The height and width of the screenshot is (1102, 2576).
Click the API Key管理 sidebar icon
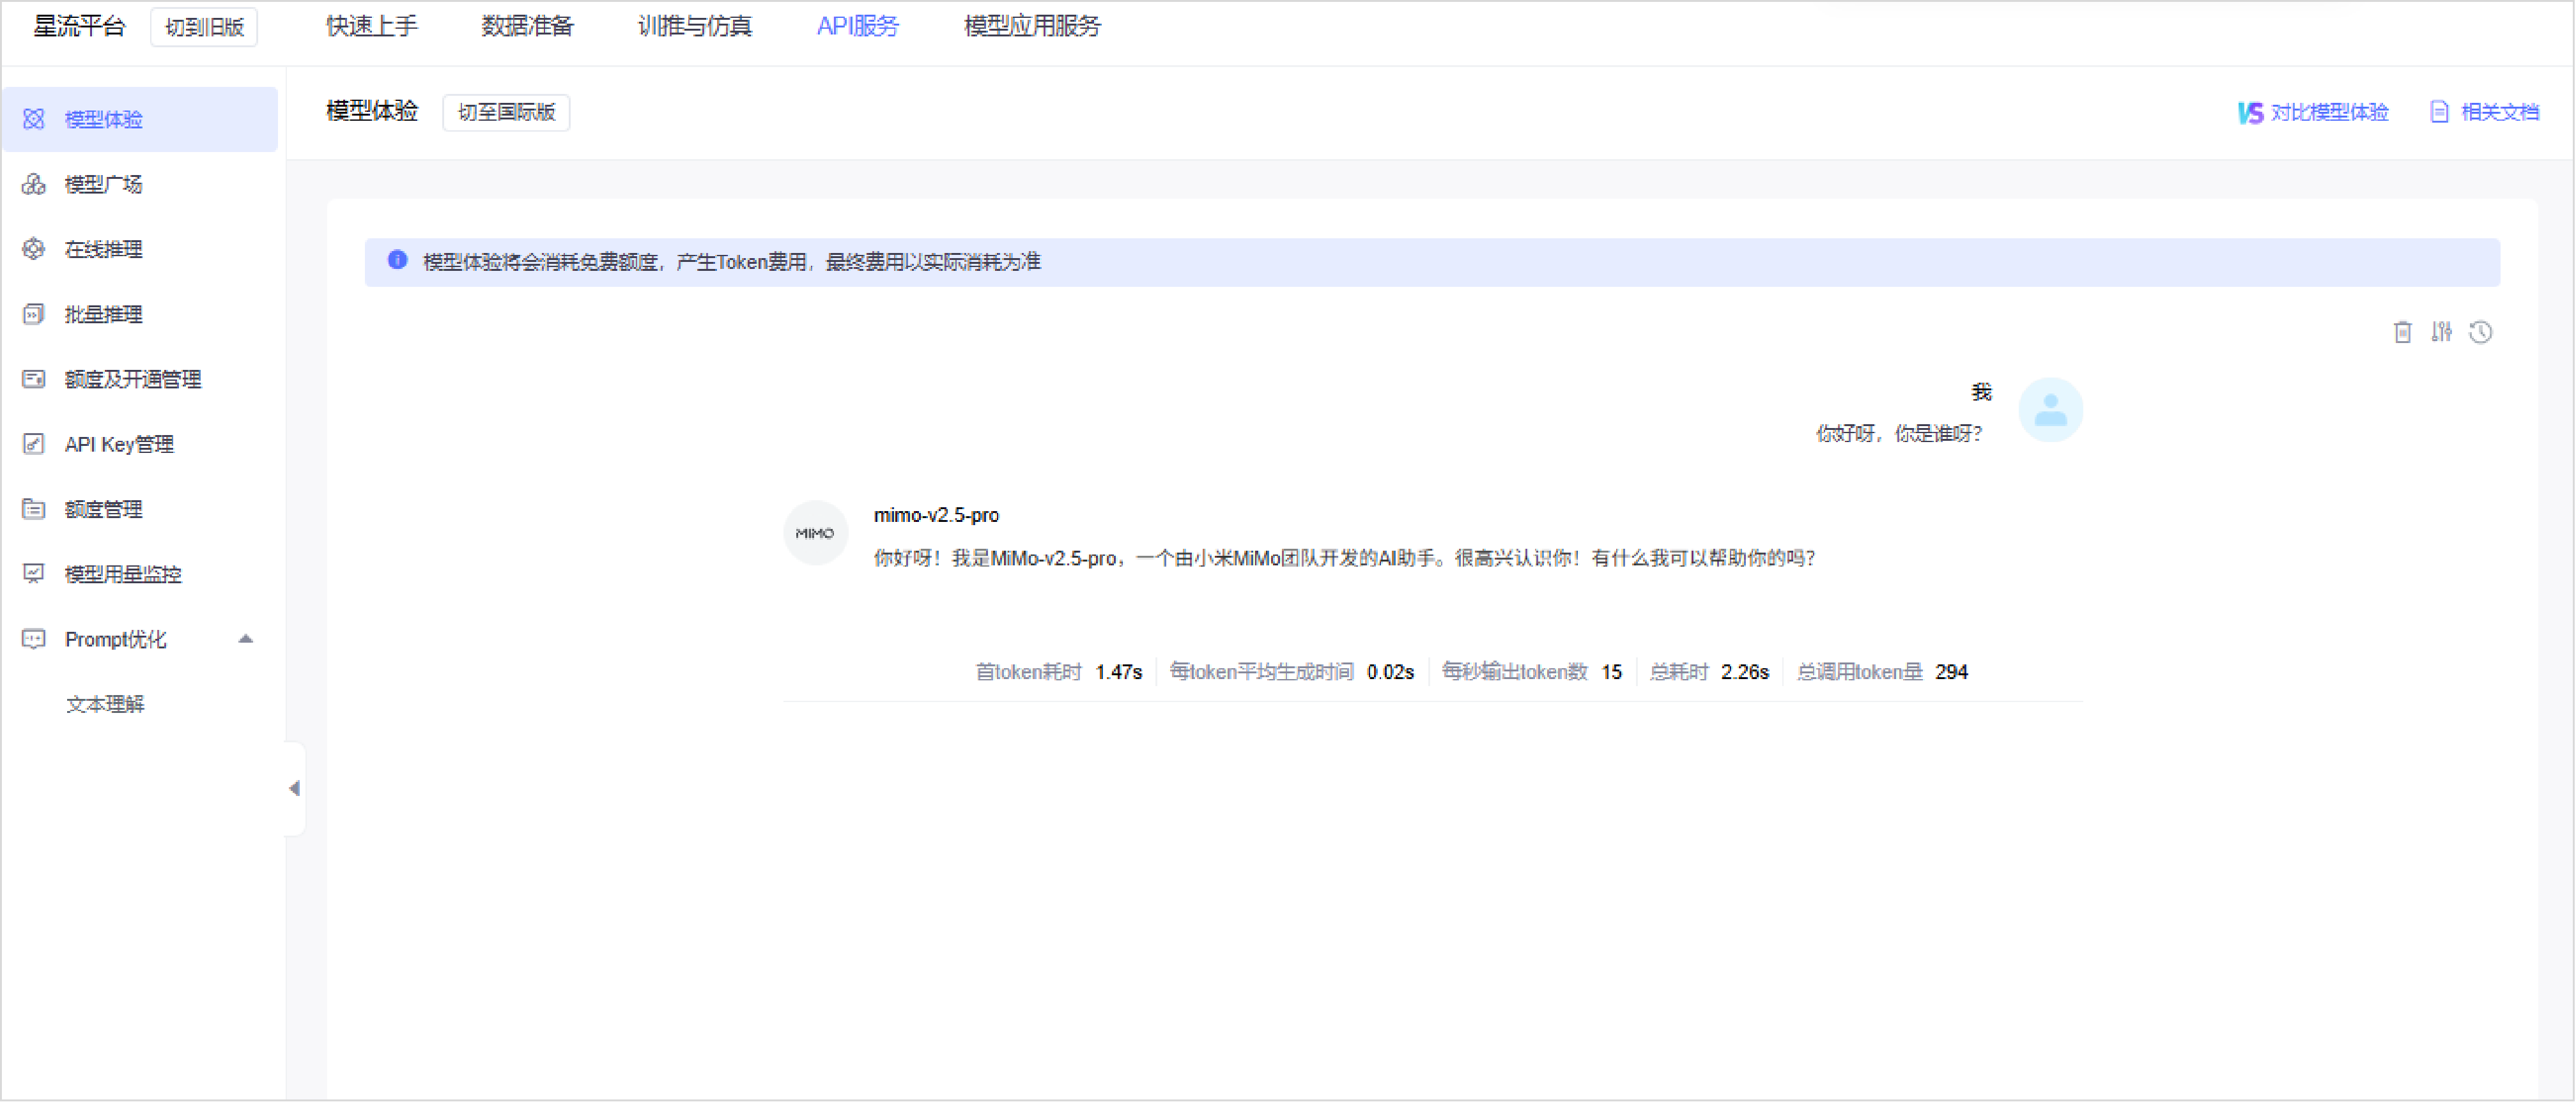[34, 444]
